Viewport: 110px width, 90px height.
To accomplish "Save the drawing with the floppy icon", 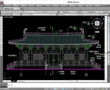I will coord(6,12).
